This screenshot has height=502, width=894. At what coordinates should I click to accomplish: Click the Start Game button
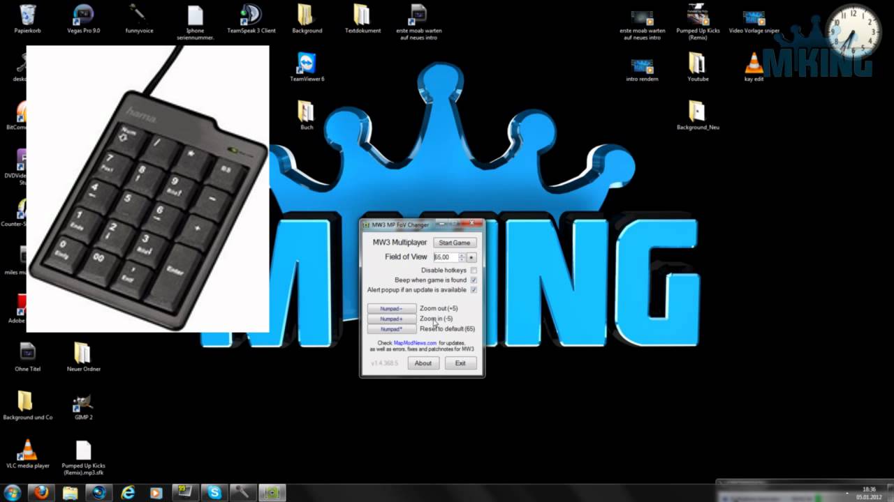[x=454, y=243]
